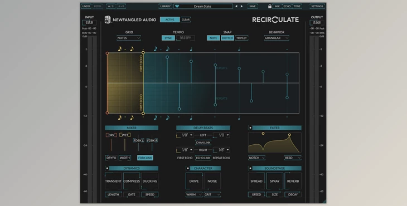Select the first upper echo tap node
The image size is (407, 206).
click(x=167, y=57)
